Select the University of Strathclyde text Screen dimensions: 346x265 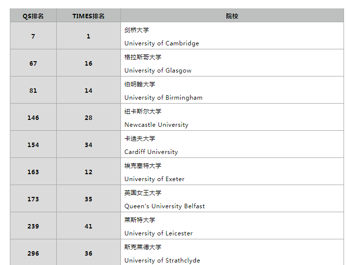click(x=162, y=260)
